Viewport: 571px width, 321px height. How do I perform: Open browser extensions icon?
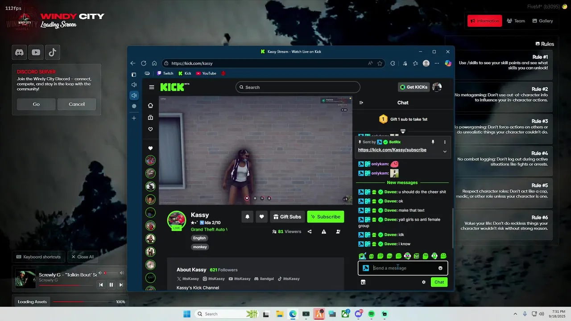[x=393, y=63]
